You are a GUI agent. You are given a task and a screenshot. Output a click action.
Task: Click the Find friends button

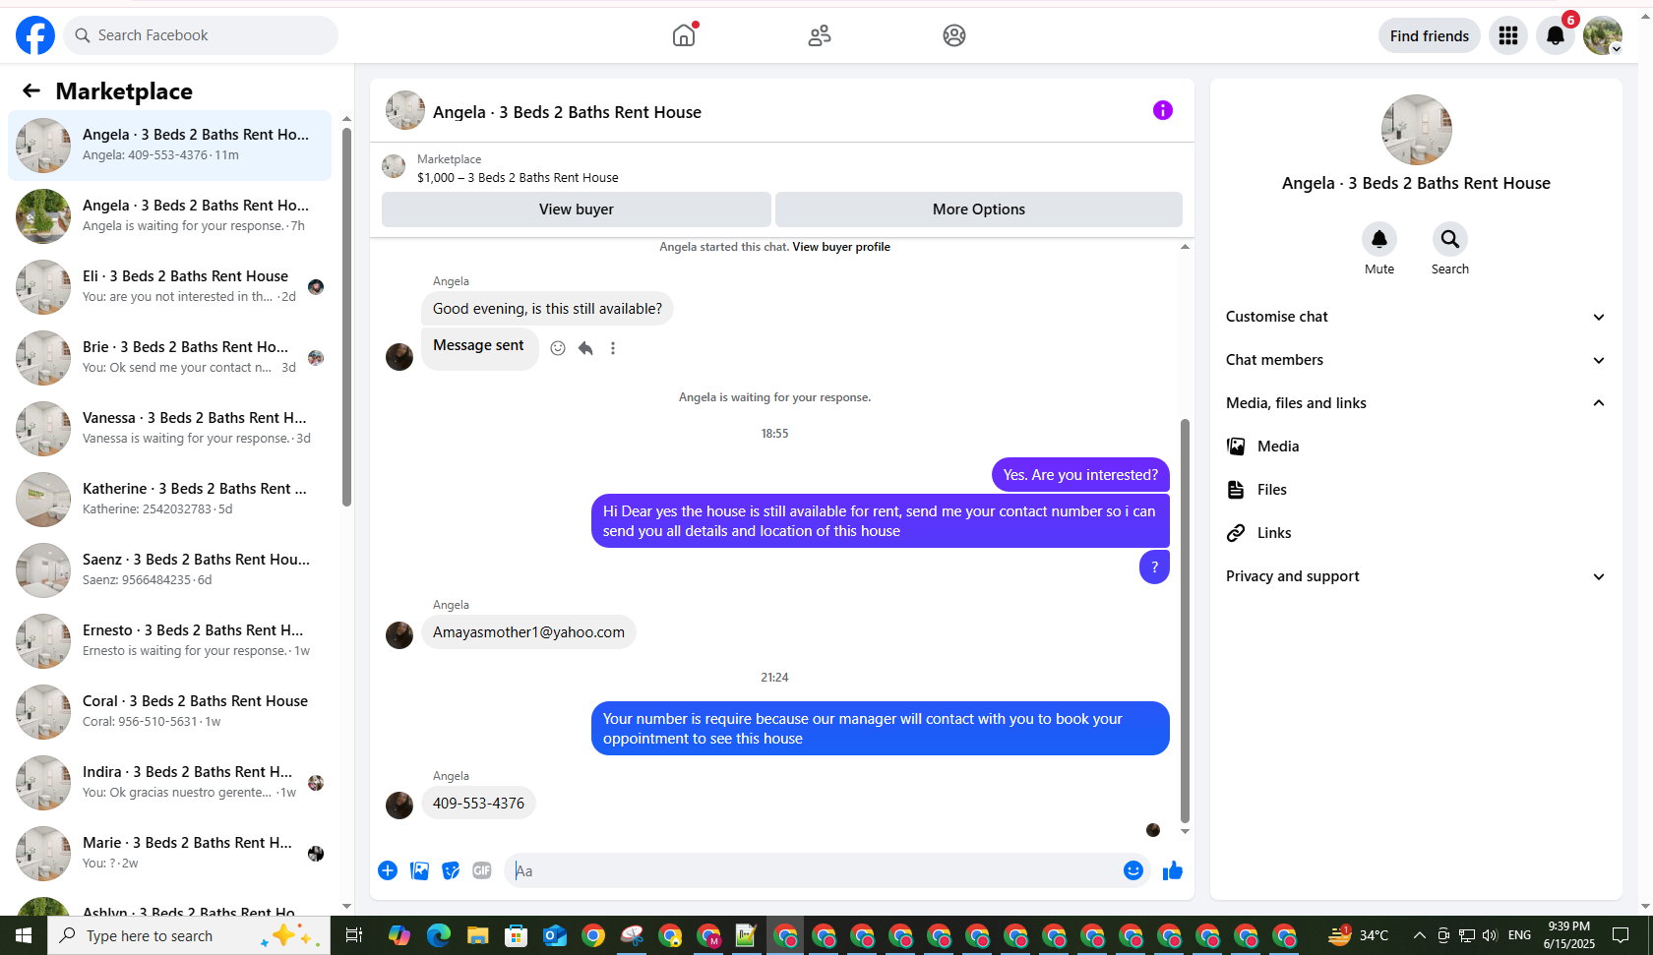[1430, 36]
